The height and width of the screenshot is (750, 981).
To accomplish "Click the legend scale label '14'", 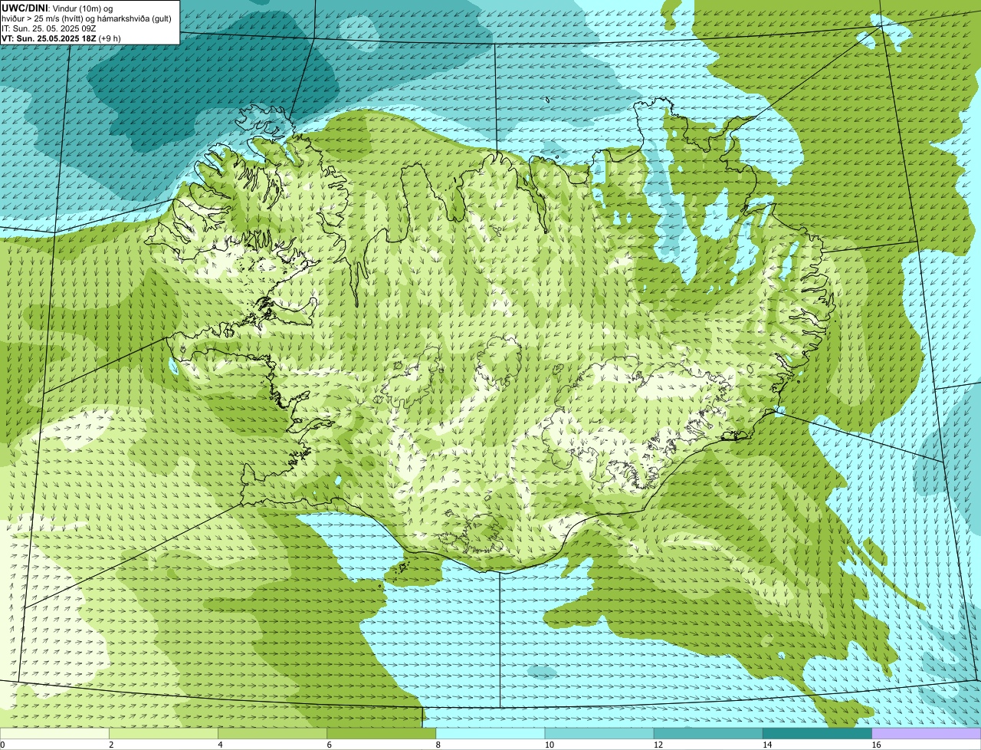I will (x=767, y=745).
